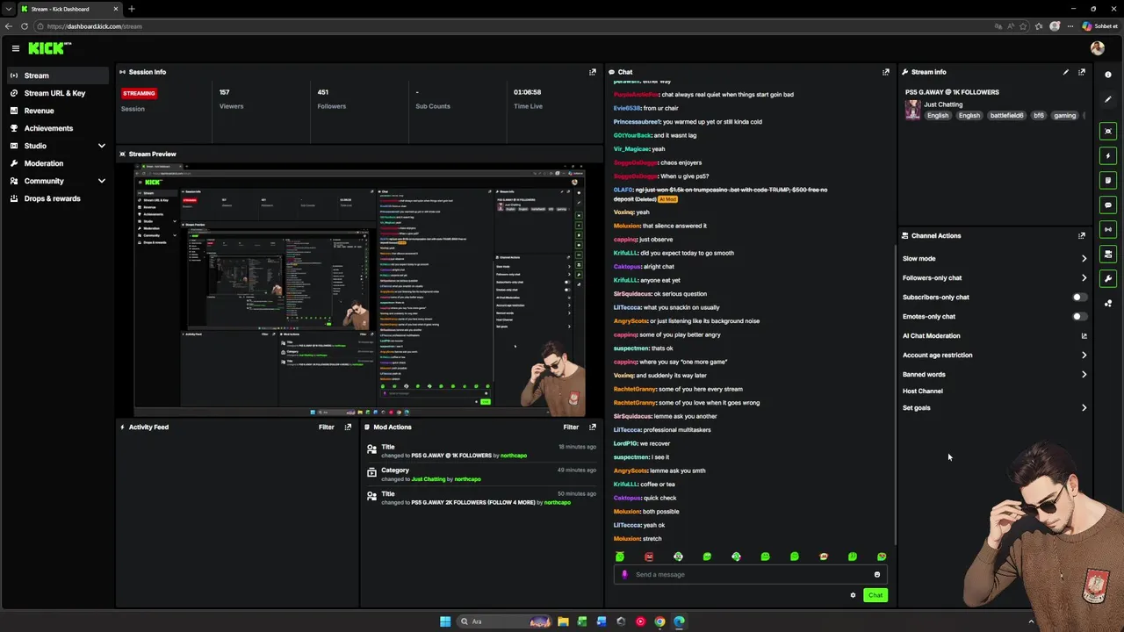
Task: Click Filter in Mod Actions header
Action: coord(571,427)
